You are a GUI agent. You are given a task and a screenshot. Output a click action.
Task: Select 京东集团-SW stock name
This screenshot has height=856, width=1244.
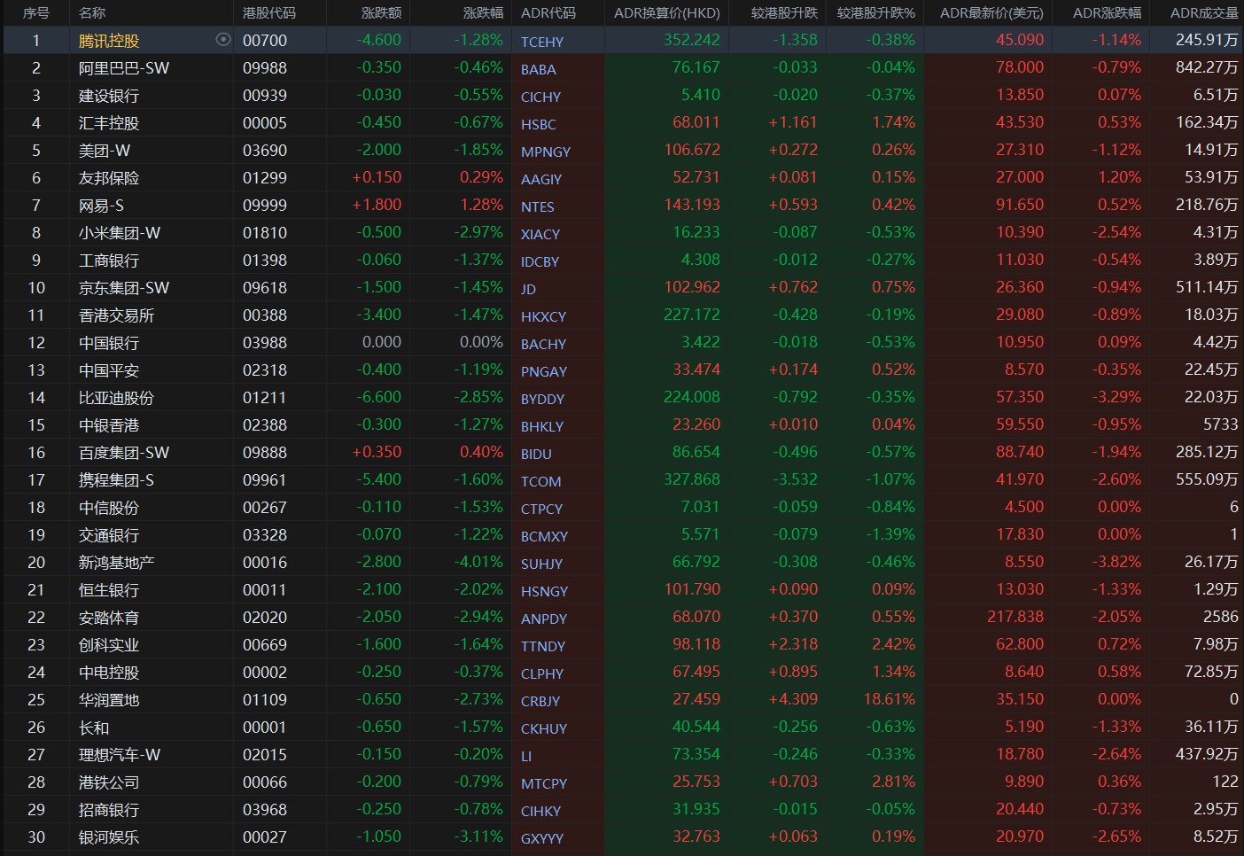click(124, 288)
